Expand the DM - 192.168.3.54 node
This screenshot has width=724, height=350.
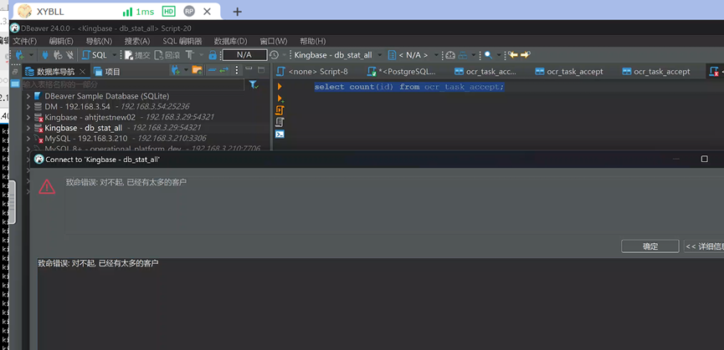pyautogui.click(x=28, y=106)
